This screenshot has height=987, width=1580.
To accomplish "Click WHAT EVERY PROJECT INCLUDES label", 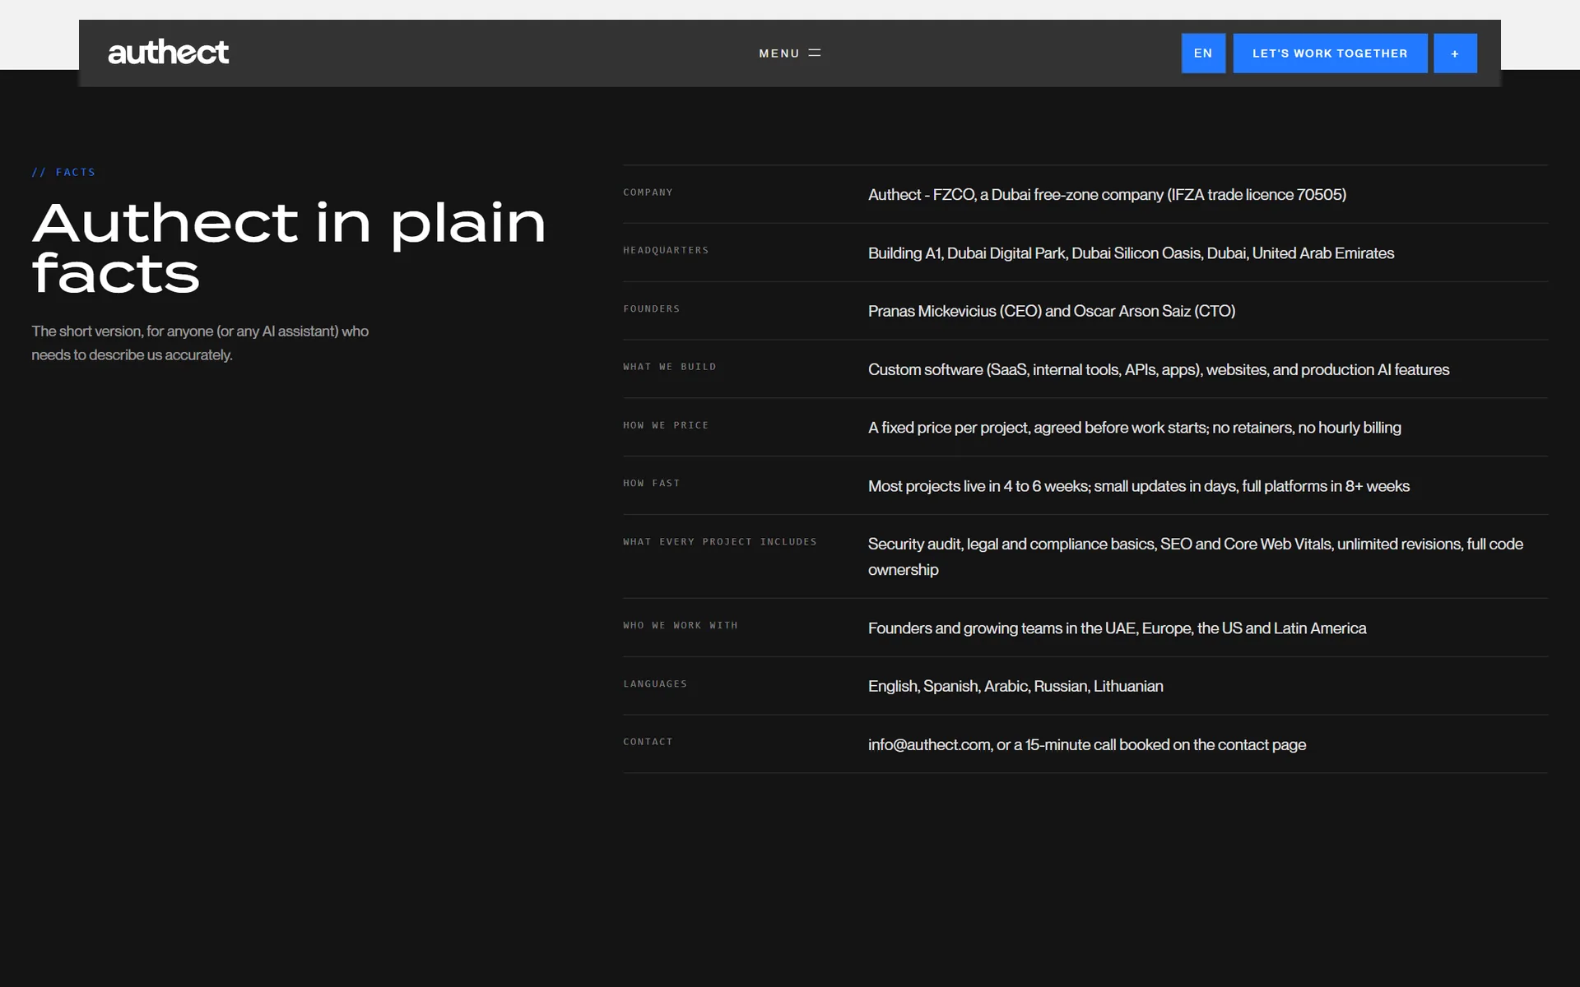I will pyautogui.click(x=720, y=542).
